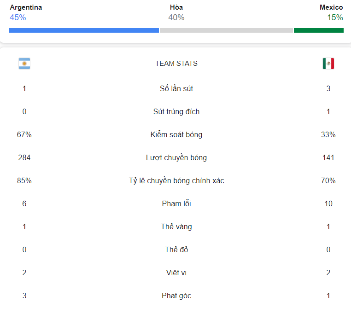This screenshot has width=351, height=313.
Task: Click the Sút trúng đích label
Action: [x=176, y=112]
